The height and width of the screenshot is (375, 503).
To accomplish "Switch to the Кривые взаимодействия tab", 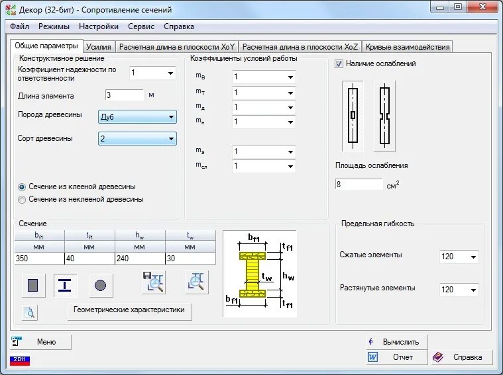I will click(408, 47).
